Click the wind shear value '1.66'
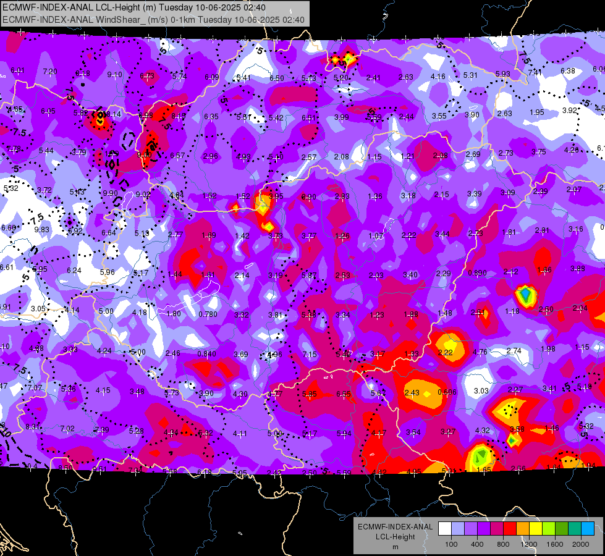Image resolution: width=605 pixels, height=556 pixels. coord(544,270)
